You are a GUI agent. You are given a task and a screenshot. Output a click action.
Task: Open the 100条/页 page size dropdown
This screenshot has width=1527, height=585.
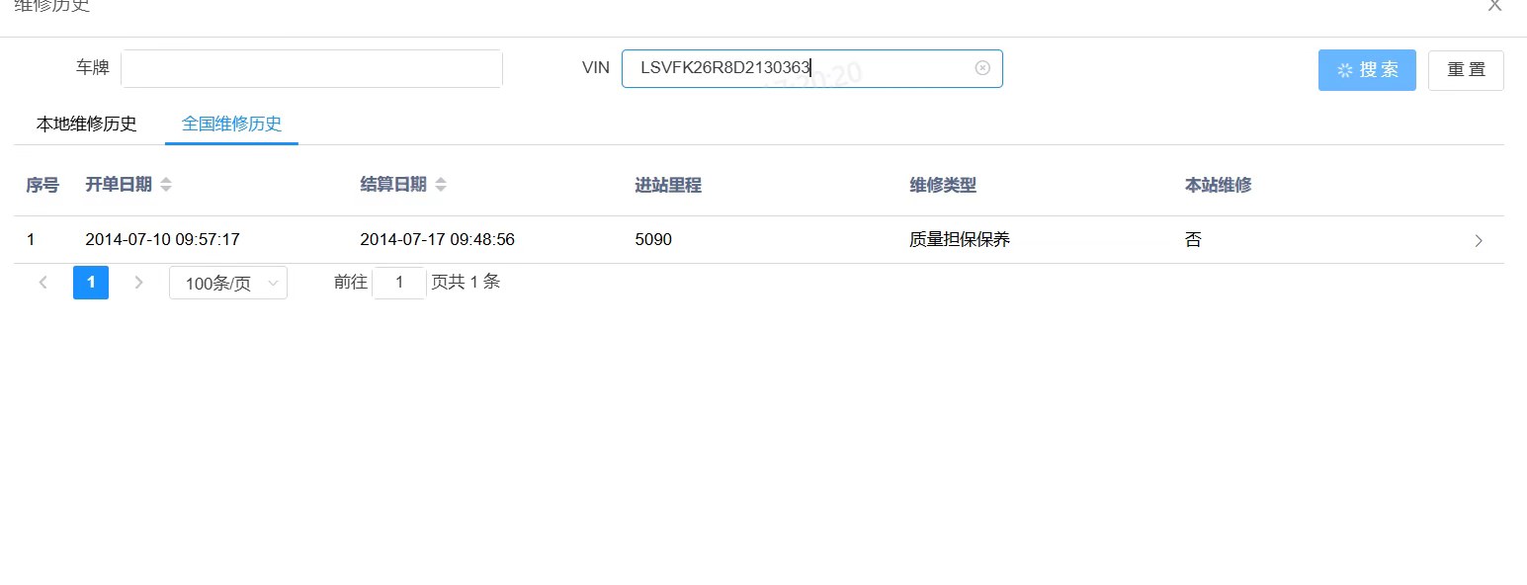click(x=228, y=283)
